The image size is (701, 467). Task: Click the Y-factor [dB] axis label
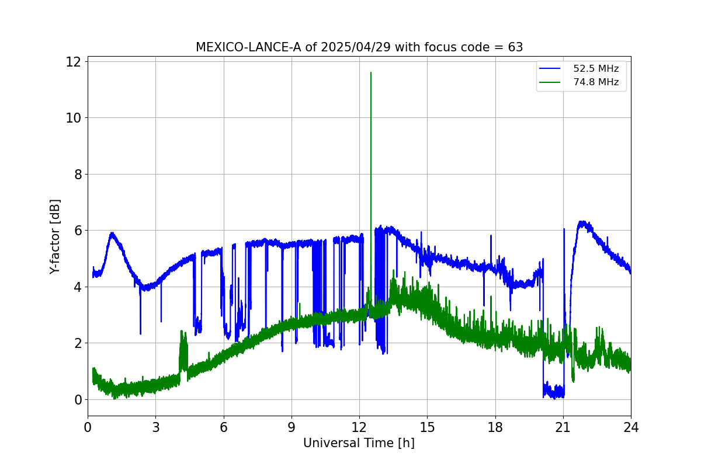55,236
